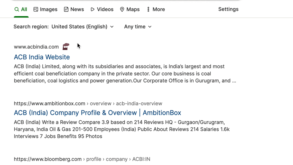
Task: Open the News search tab
Action: (x=74, y=9)
